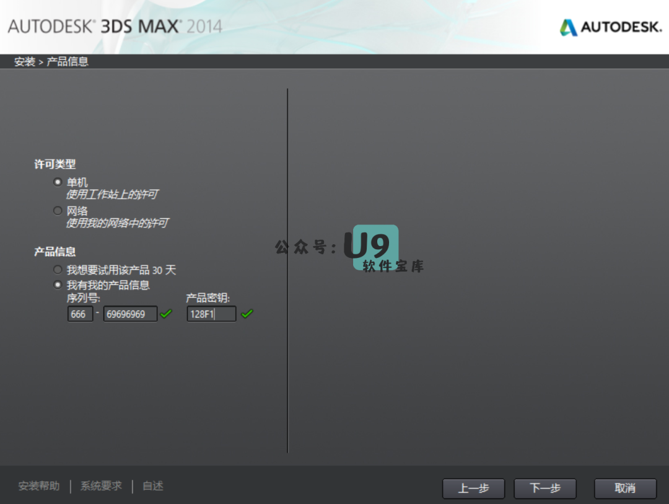Click the Autodesk 3ds Max 2014 title
The image size is (669, 504).
tap(115, 27)
